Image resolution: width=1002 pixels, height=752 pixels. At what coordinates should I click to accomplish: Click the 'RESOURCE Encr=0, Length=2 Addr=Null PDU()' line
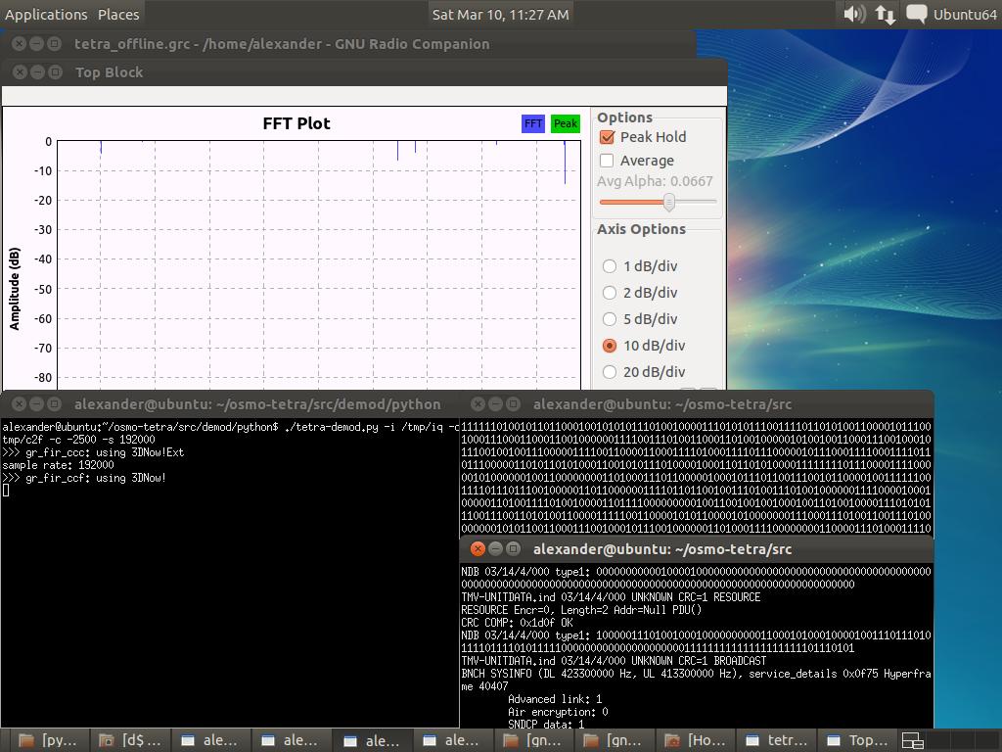click(x=581, y=609)
